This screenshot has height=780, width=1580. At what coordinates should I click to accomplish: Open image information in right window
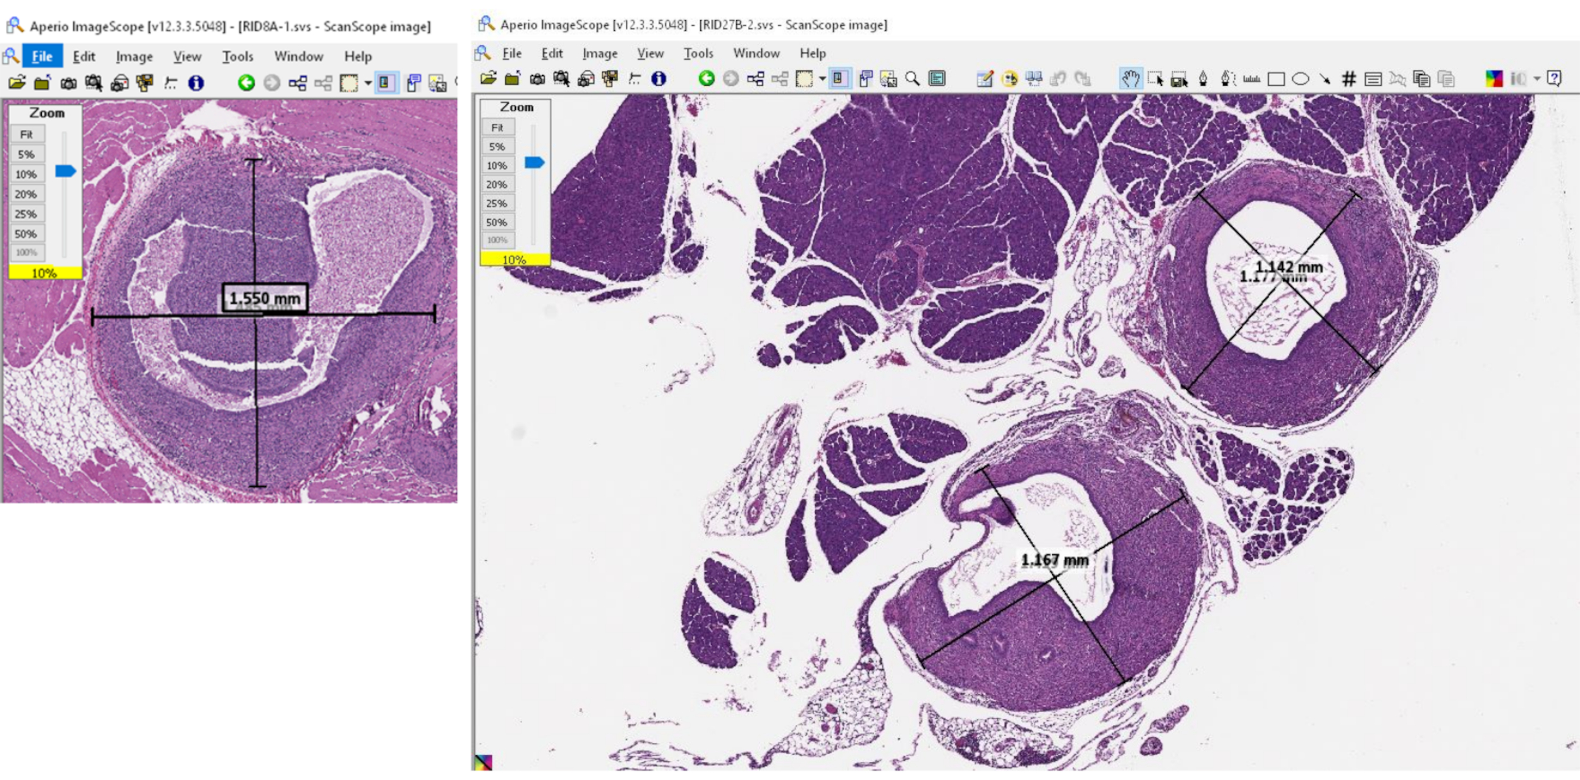[659, 78]
